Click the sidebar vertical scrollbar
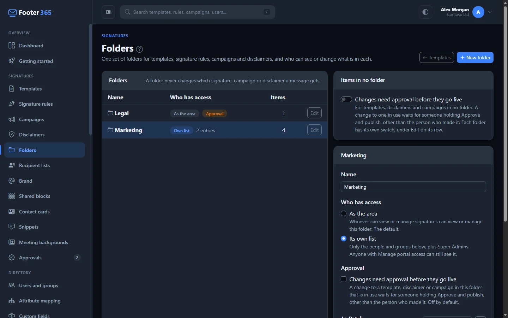Image resolution: width=508 pixels, height=318 pixels. click(91, 79)
